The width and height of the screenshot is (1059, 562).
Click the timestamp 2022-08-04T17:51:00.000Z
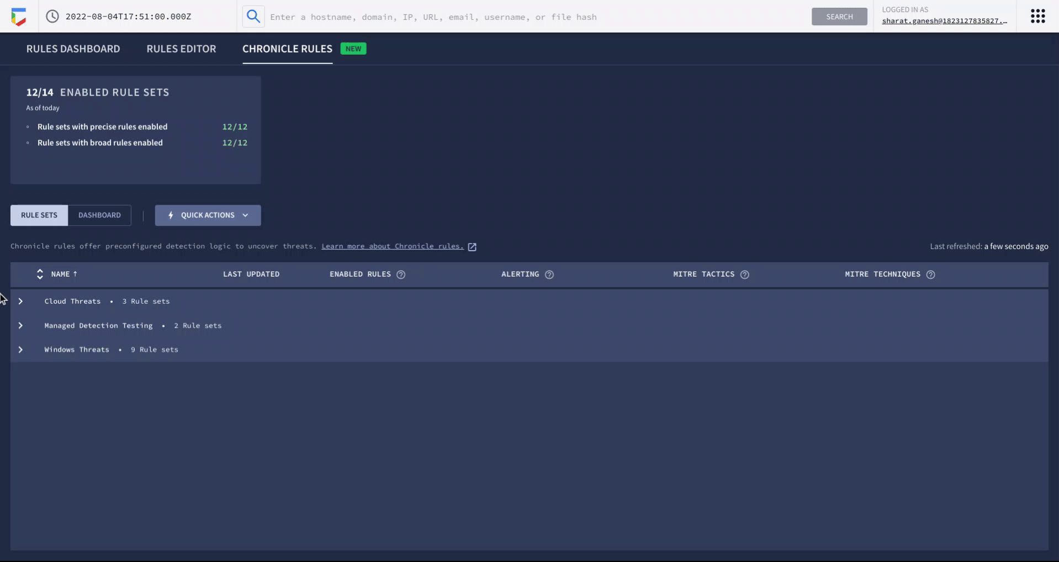coord(129,17)
